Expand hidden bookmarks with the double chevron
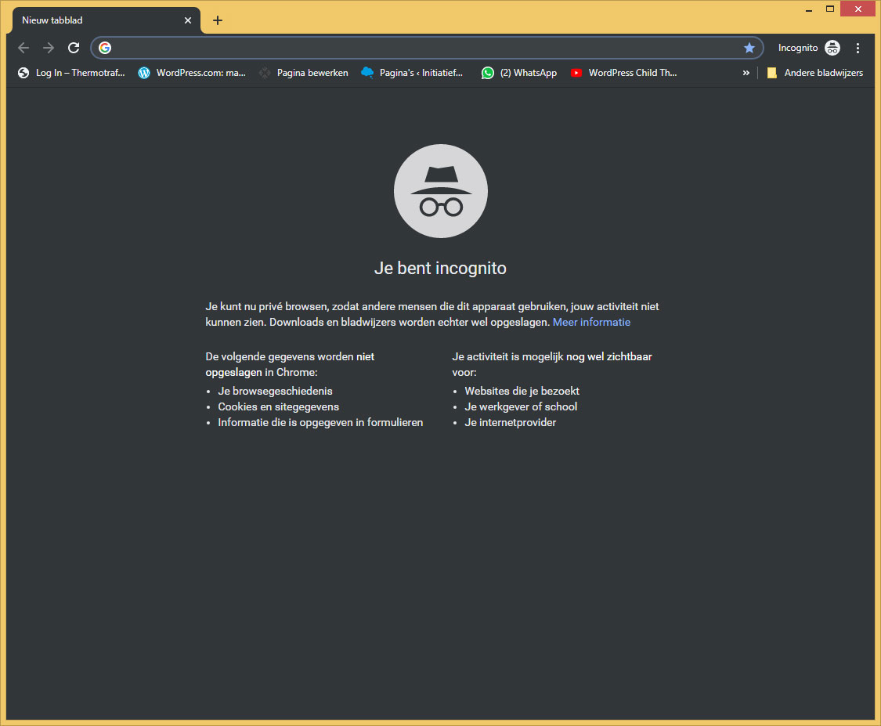This screenshot has width=881, height=726. (x=746, y=73)
